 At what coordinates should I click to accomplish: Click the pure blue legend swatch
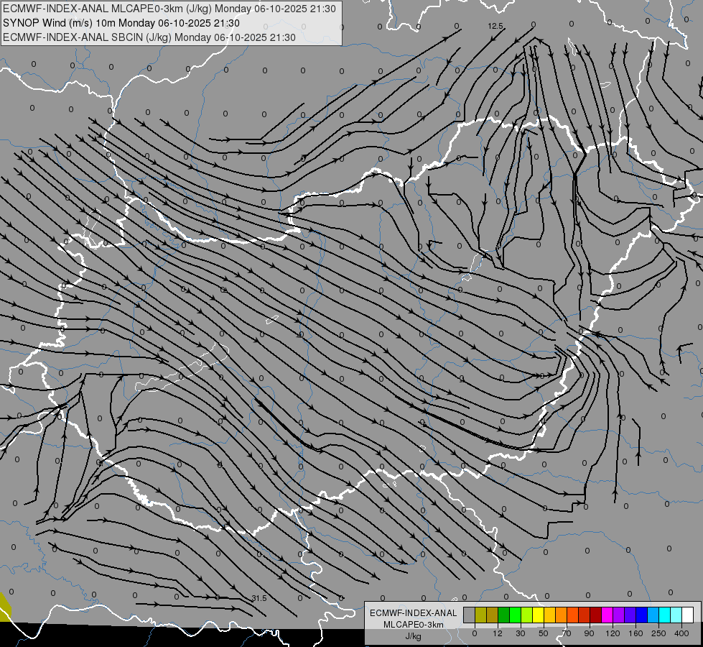pos(641,615)
